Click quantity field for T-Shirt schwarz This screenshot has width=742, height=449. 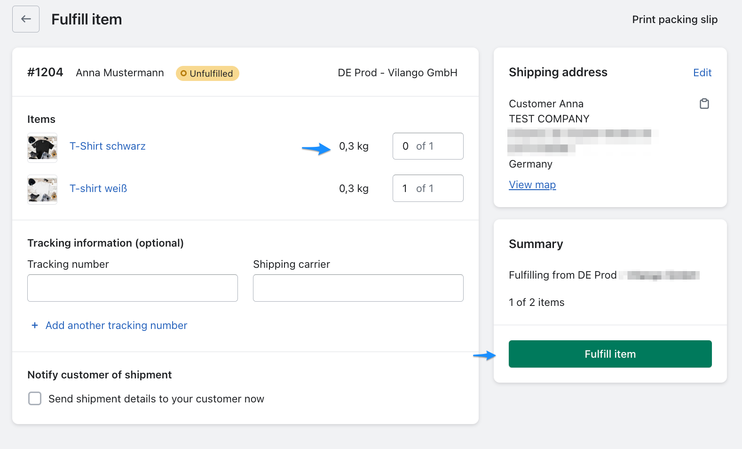click(427, 146)
